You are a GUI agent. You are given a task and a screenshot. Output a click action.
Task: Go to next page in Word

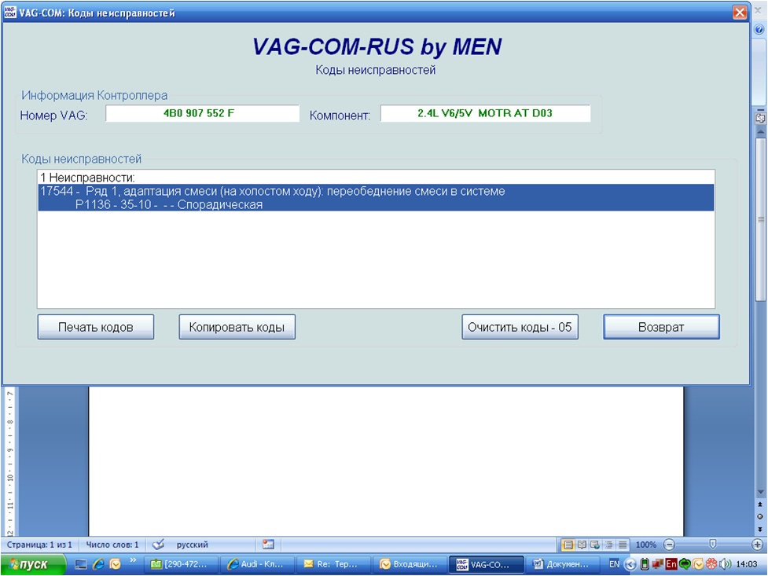(x=760, y=529)
